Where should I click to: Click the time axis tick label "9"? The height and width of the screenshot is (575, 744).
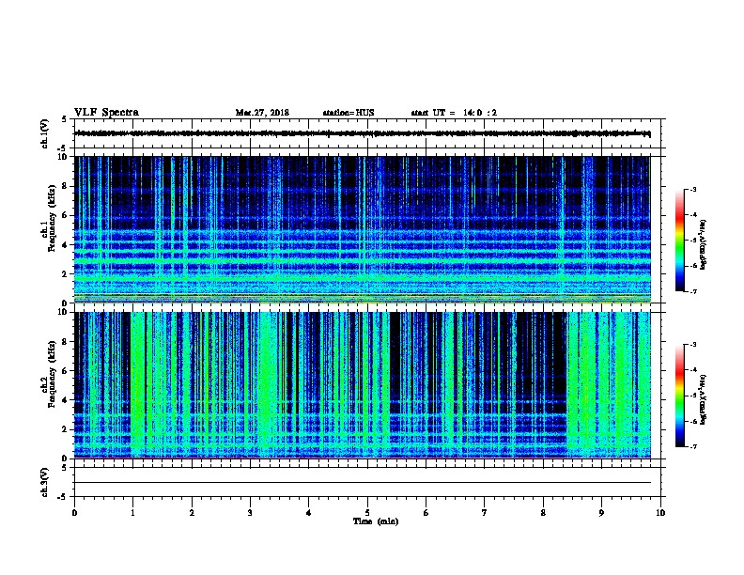coord(601,513)
